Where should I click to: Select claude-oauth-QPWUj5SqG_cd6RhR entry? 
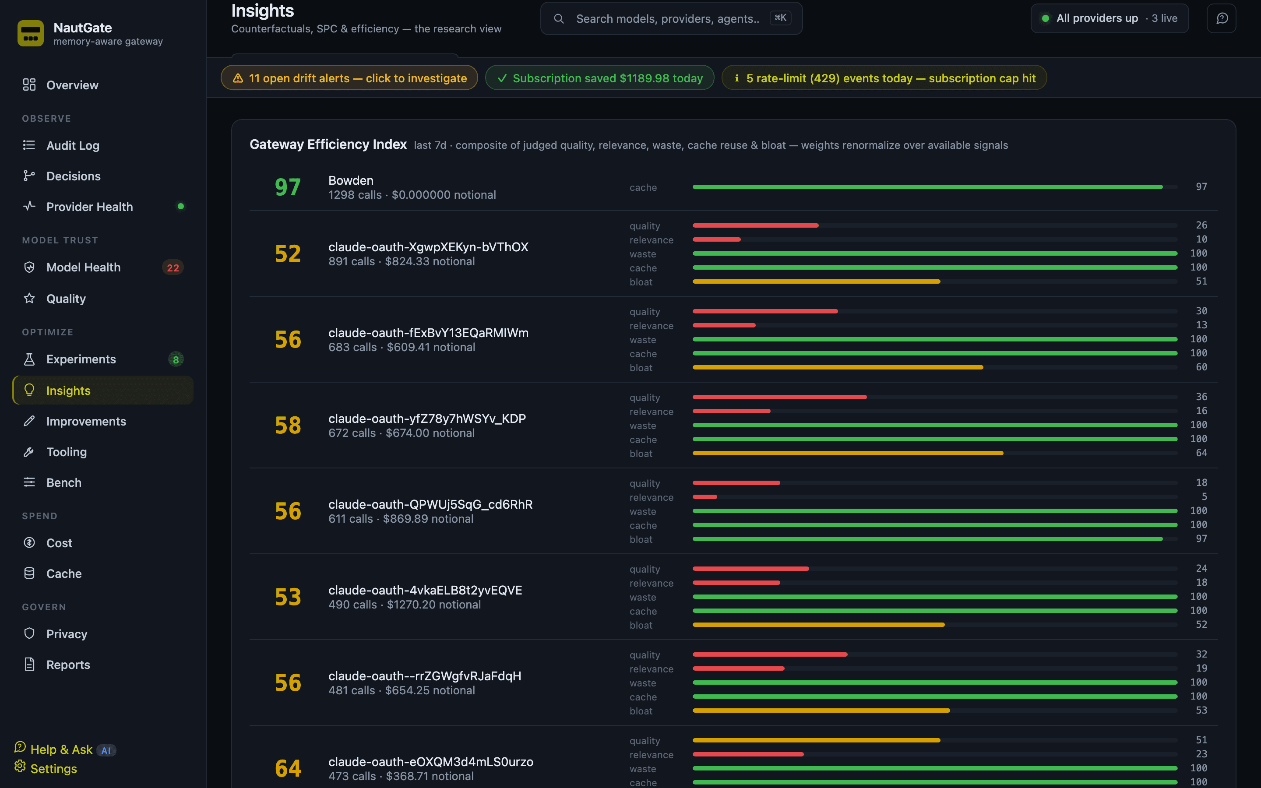click(430, 504)
